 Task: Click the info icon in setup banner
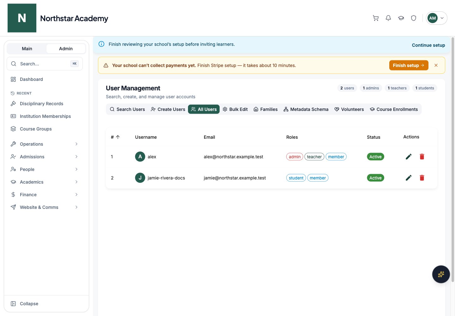tap(101, 44)
